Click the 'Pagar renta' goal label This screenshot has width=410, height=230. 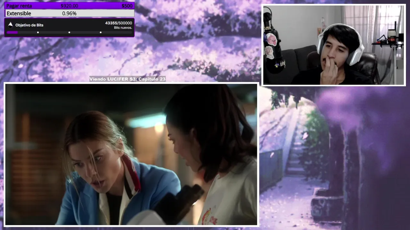pyautogui.click(x=19, y=6)
